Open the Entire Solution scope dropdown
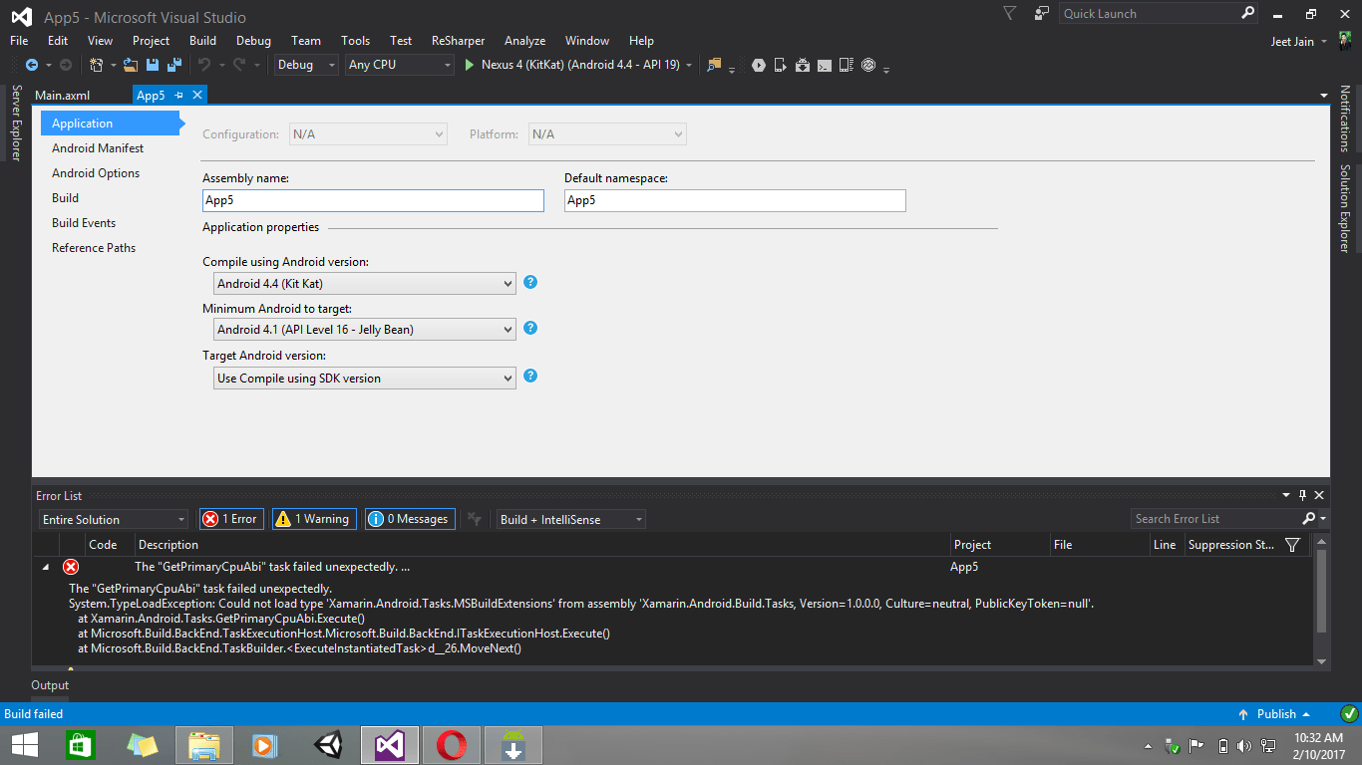The image size is (1362, 765). [x=114, y=519]
